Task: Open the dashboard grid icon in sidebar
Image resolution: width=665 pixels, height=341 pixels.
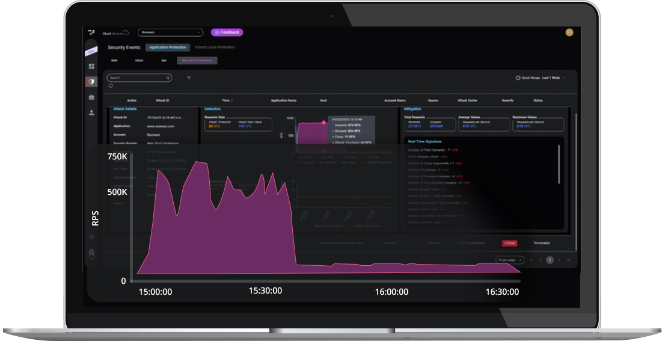Action: click(91, 66)
